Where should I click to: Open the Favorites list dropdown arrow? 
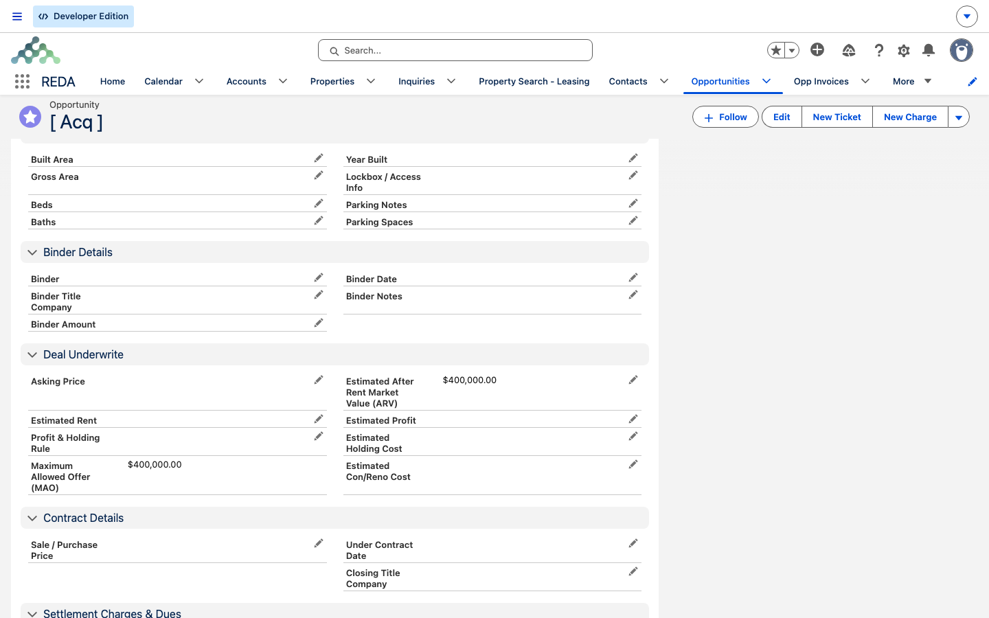pos(792,50)
